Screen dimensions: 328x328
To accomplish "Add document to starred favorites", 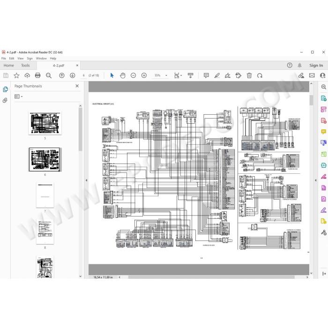I will (16, 75).
